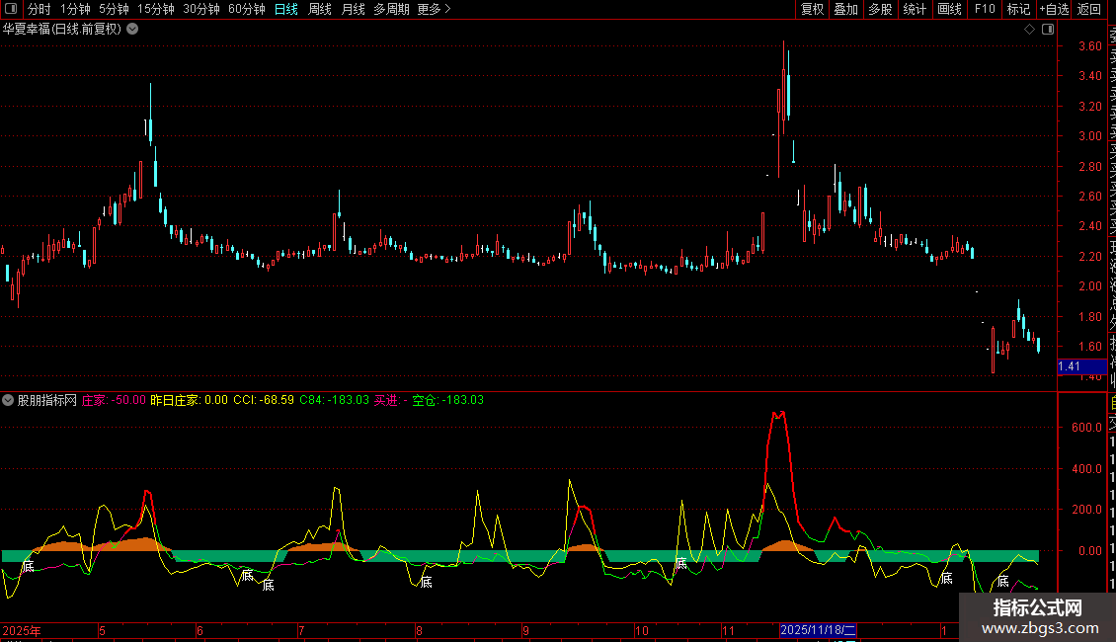Image resolution: width=1116 pixels, height=642 pixels.
Task: Click the 股朋指标网 indicator name
Action: tap(47, 400)
